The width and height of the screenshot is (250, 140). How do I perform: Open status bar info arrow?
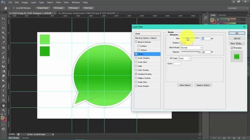[x=53, y=135]
